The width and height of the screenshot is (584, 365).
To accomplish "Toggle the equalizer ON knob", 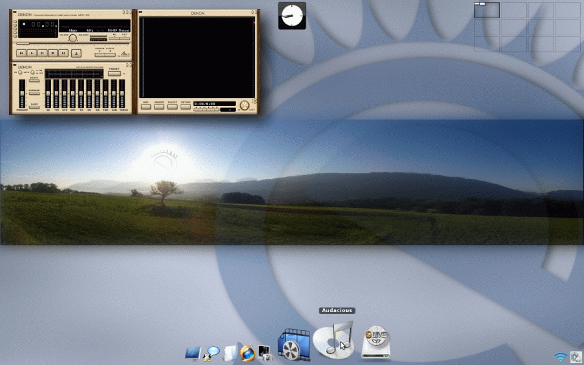I will (x=20, y=72).
